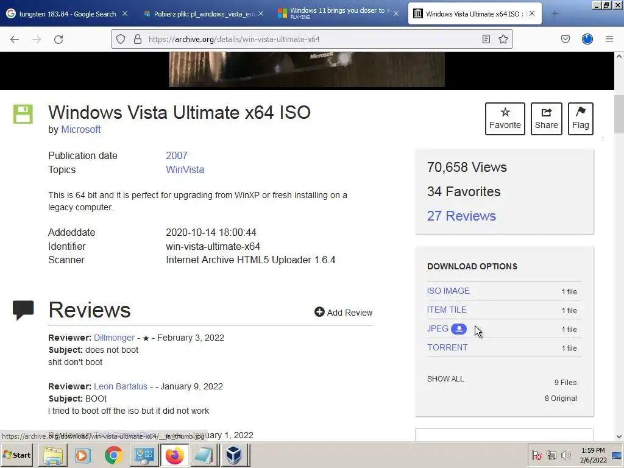Click the Favorite button
Viewport: 624px width, 468px height.
[505, 119]
